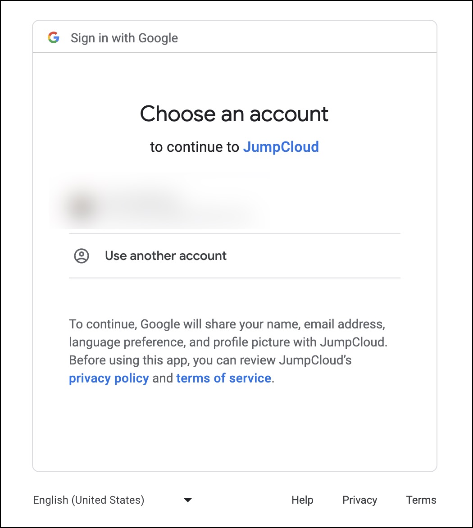Select Use another account
The width and height of the screenshot is (473, 528).
(166, 256)
